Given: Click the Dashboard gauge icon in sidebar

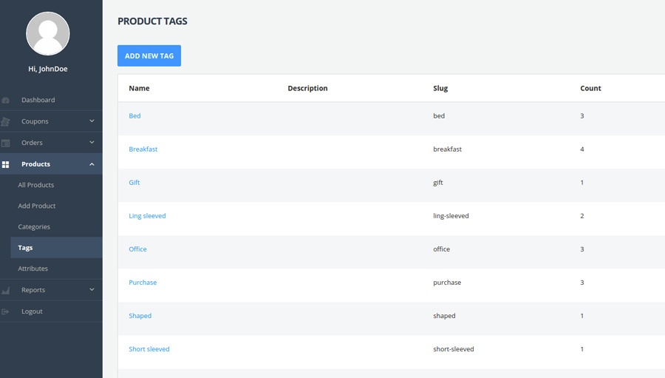Looking at the screenshot, I should (x=5, y=100).
